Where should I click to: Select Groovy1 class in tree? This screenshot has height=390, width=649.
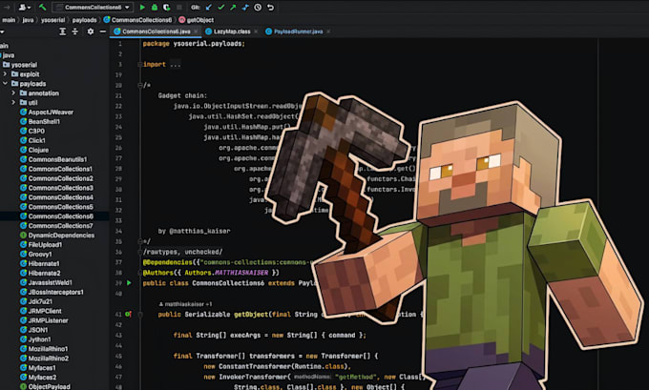(36, 255)
